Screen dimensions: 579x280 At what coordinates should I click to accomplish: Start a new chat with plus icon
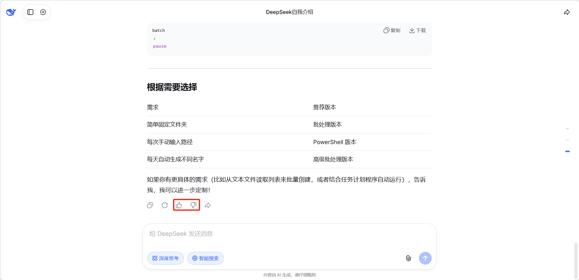pyautogui.click(x=43, y=12)
